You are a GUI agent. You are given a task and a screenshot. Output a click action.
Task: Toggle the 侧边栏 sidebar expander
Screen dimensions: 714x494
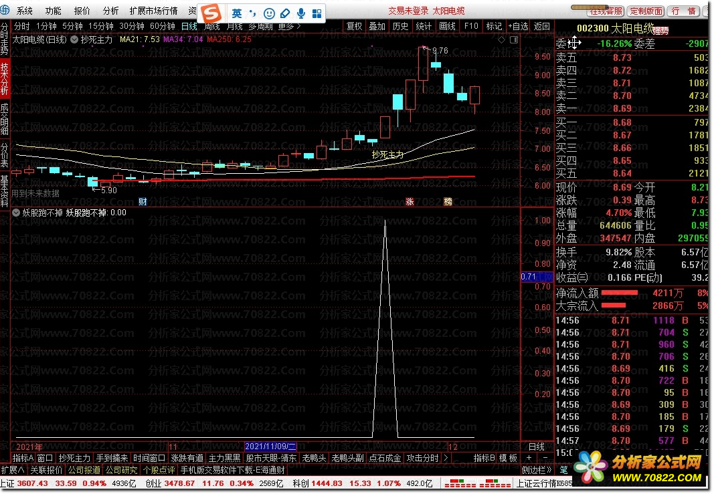pos(537,470)
